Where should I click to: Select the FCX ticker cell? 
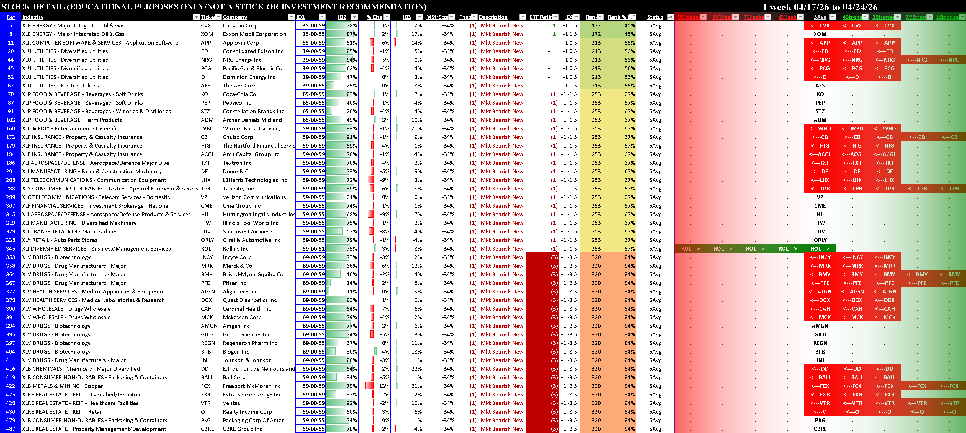tap(206, 386)
